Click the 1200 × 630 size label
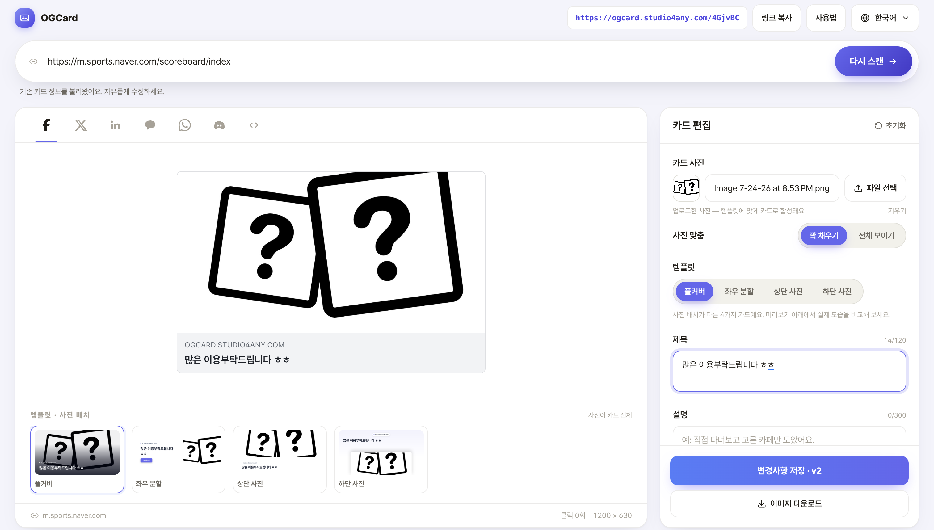 coord(612,515)
